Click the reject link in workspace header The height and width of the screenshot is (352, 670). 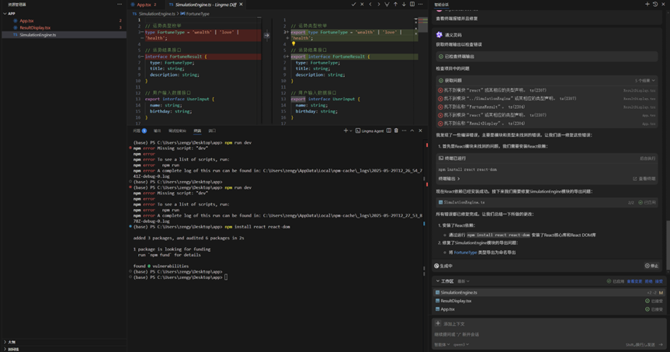click(648, 281)
